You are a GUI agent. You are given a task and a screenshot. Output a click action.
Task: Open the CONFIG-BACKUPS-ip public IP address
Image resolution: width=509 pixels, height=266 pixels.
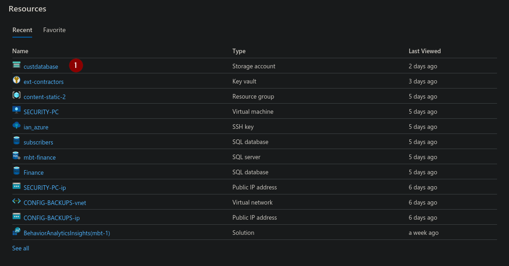tap(52, 217)
